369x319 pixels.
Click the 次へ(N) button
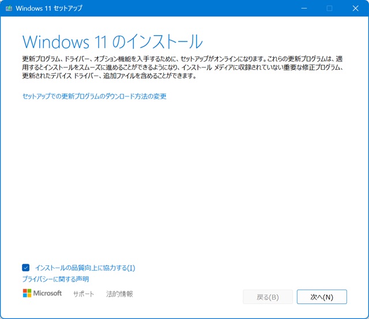tap(322, 297)
